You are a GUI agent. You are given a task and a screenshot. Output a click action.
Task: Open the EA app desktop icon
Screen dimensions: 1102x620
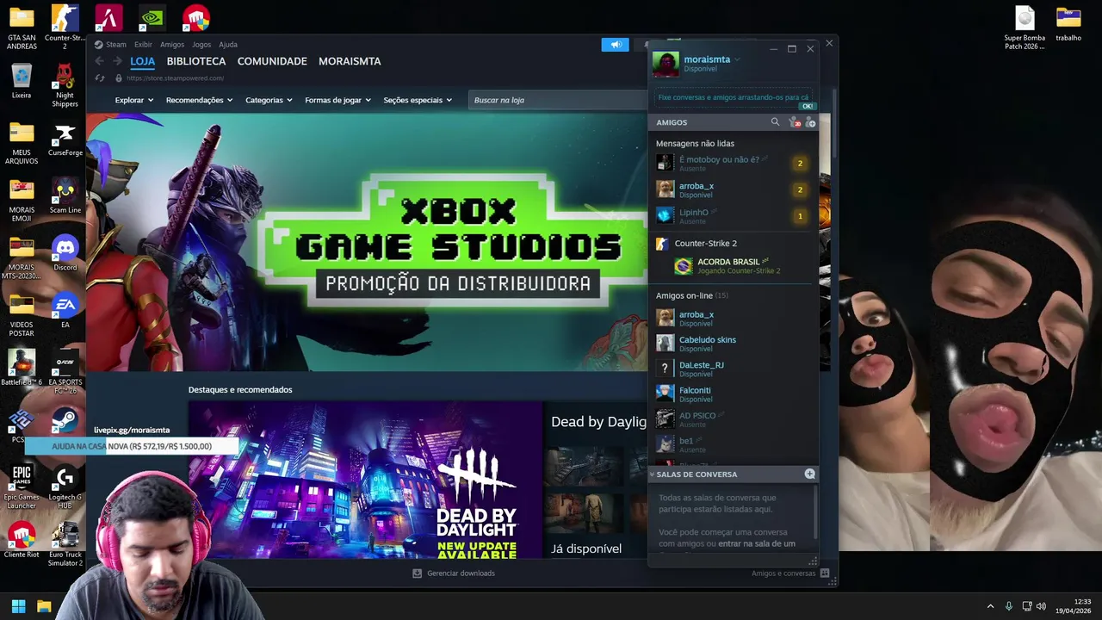pyautogui.click(x=65, y=310)
